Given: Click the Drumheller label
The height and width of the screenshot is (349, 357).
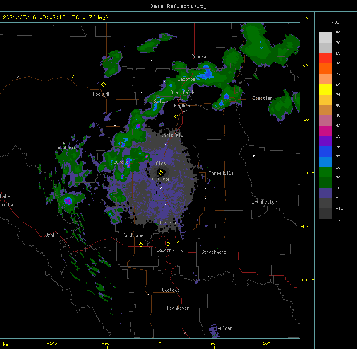Looking at the screenshot, I should (264, 202).
